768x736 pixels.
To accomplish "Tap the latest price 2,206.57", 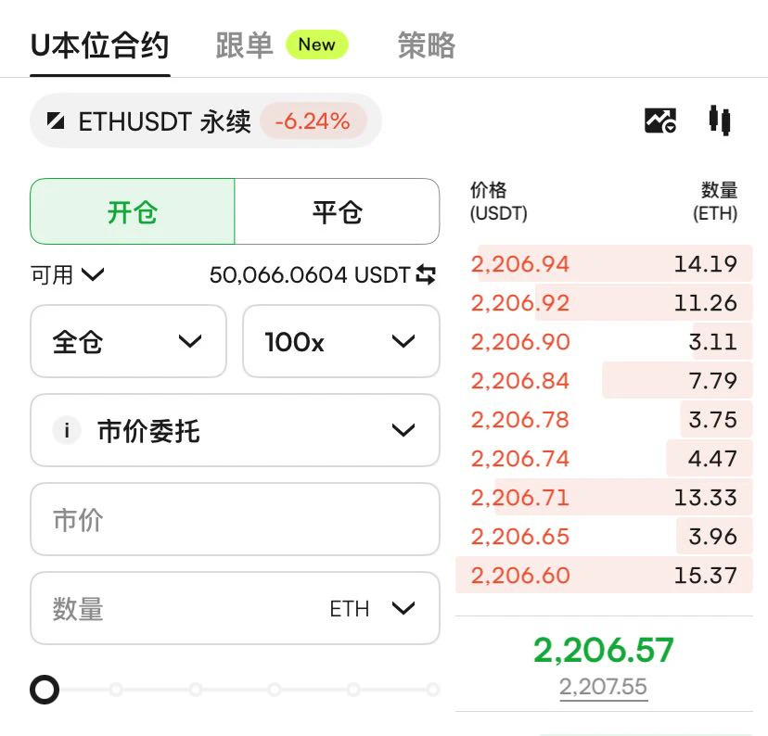I will click(x=604, y=650).
